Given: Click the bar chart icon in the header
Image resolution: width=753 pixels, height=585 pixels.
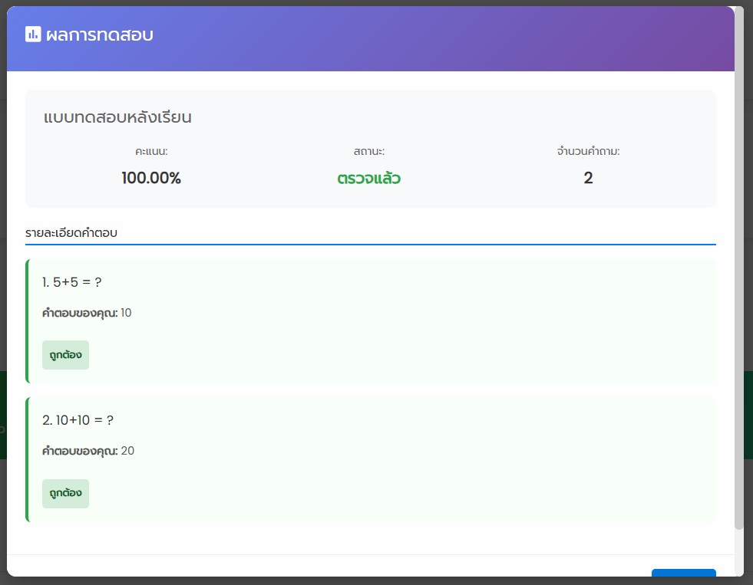Looking at the screenshot, I should pyautogui.click(x=33, y=35).
